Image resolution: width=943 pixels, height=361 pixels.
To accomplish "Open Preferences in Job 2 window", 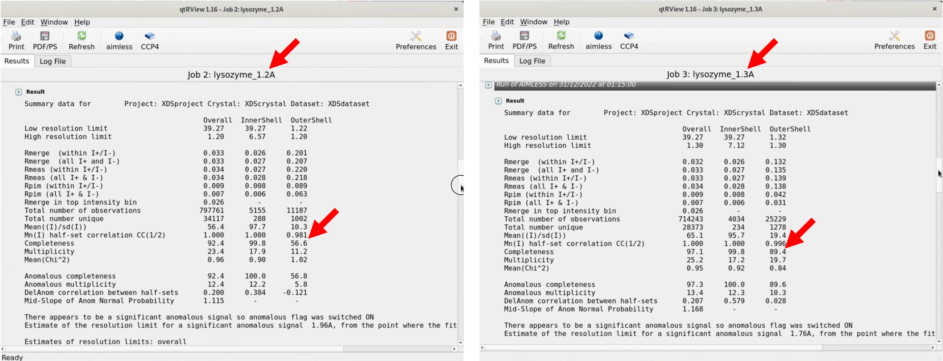I will tap(416, 40).
